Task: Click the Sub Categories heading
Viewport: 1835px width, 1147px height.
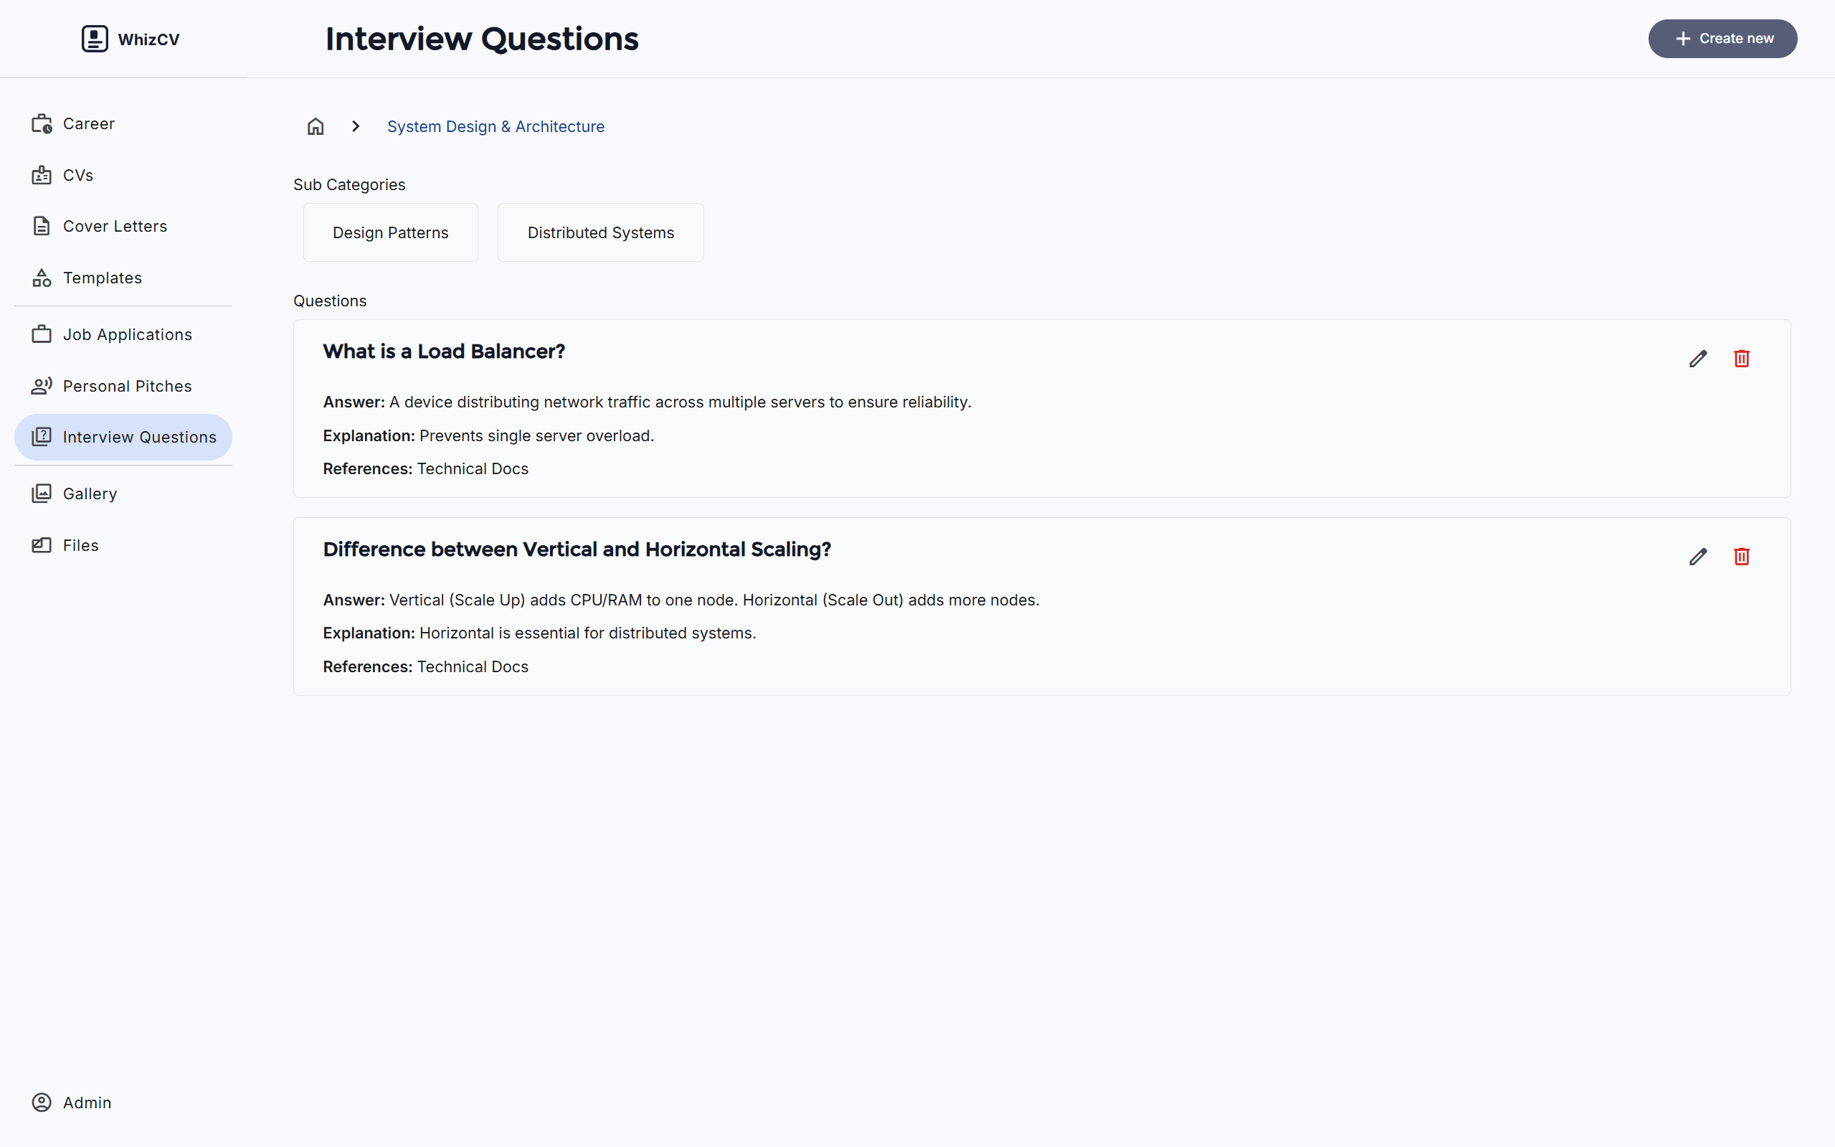Action: [349, 185]
